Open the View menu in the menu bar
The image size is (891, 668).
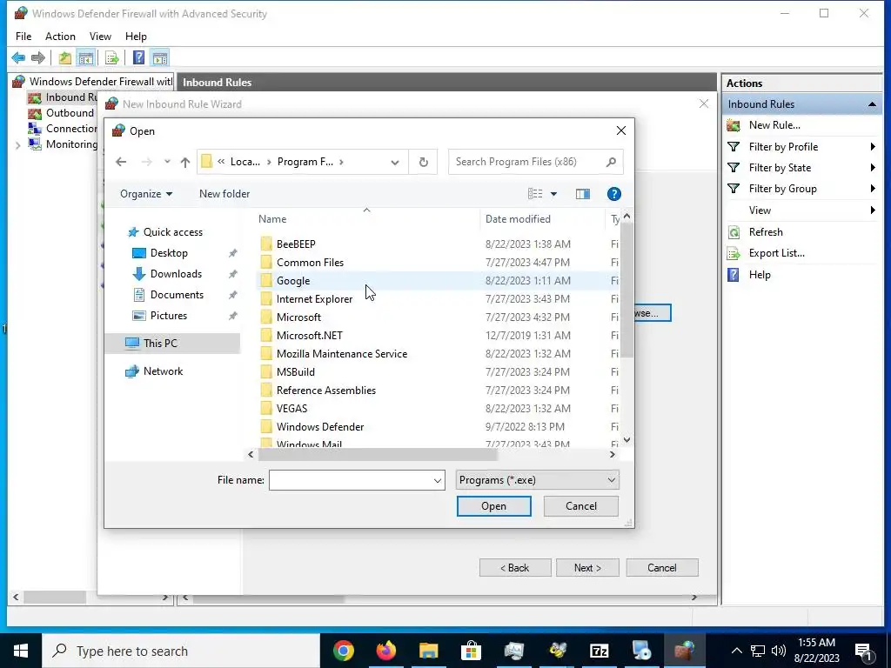(x=100, y=37)
